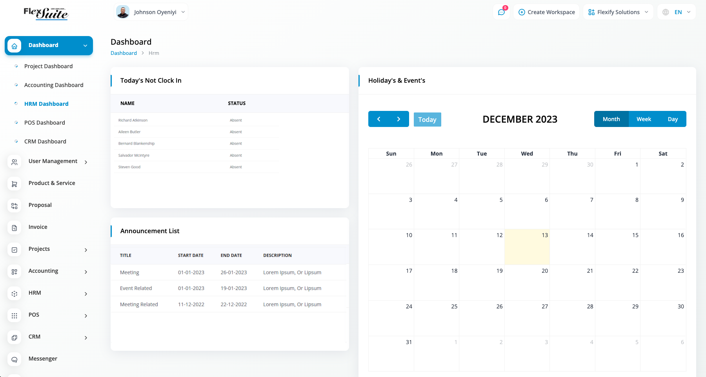This screenshot has width=706, height=377.
Task: Open Product & Service menu
Action: coord(52,183)
